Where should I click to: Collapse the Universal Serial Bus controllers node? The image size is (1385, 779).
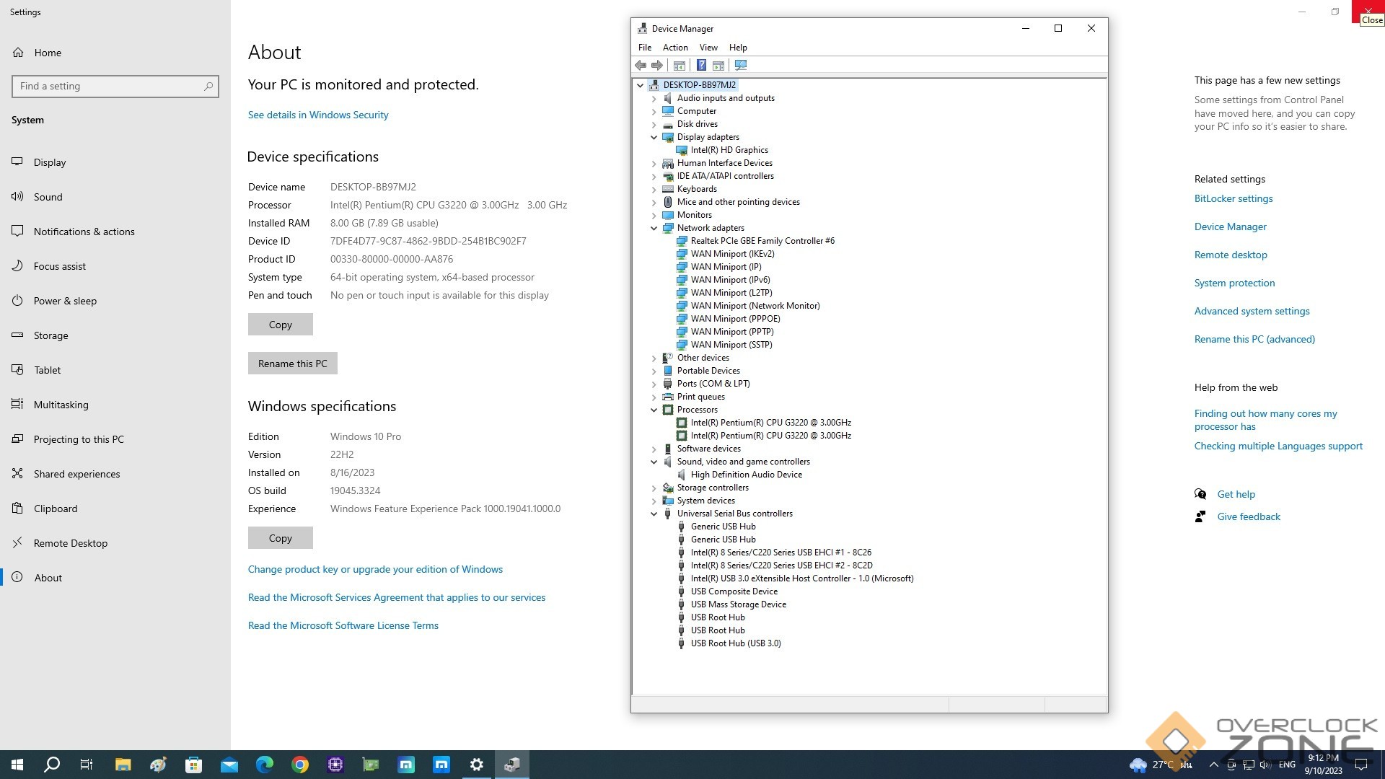(x=654, y=514)
